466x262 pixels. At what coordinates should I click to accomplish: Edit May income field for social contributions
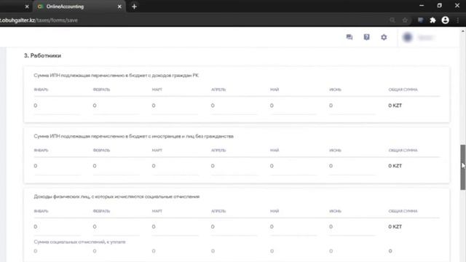(x=293, y=227)
